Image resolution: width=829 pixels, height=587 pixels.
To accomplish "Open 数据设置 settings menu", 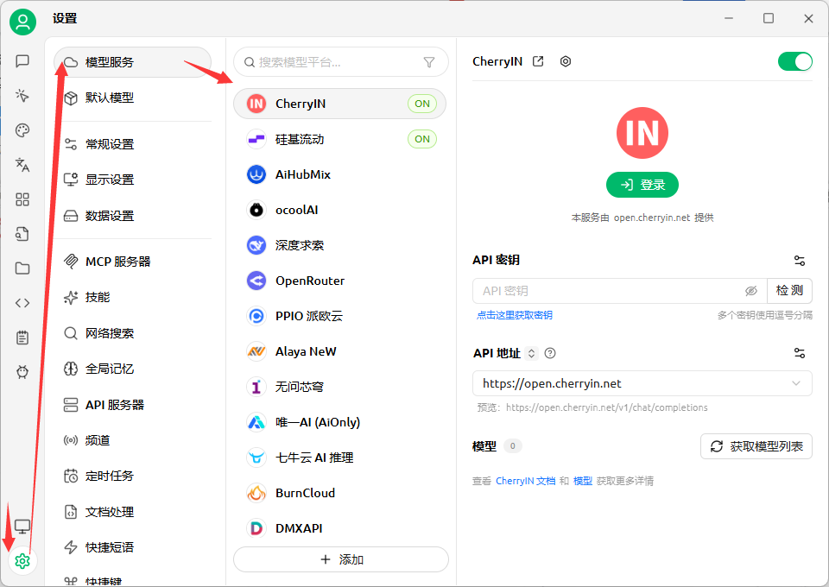I will click(x=132, y=216).
